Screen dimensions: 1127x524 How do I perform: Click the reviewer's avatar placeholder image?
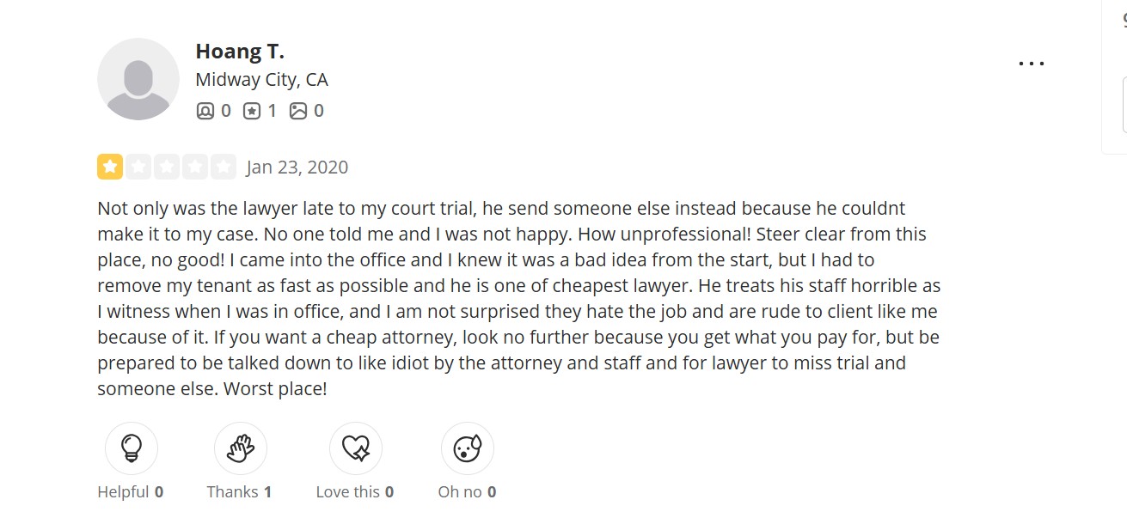tap(138, 79)
